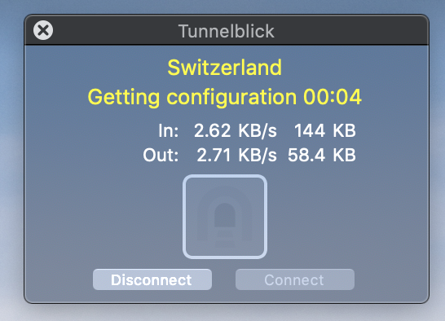Select the Switzerland connection name
Screen dimensions: 445x321
point(224,68)
